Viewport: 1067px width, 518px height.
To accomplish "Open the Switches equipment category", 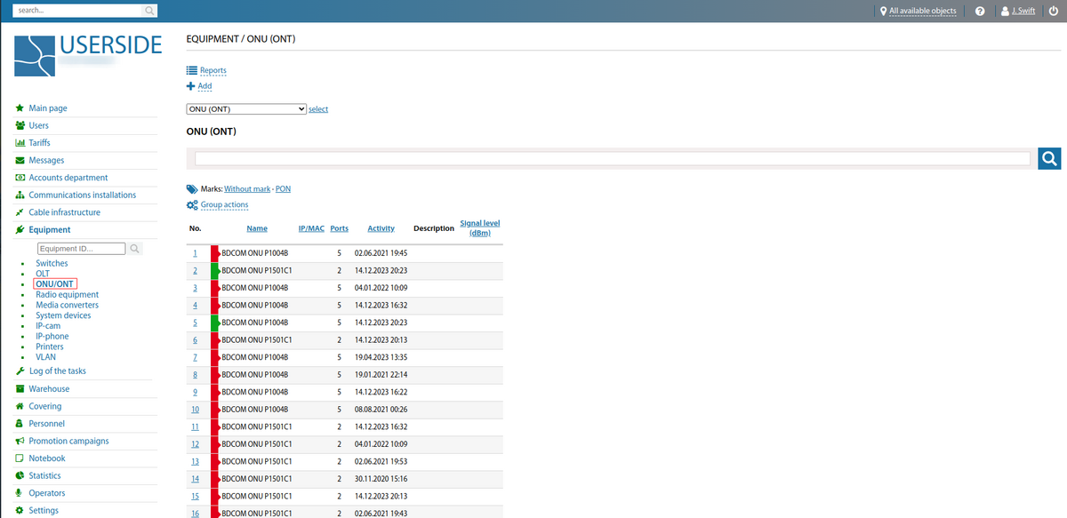I will pos(51,262).
